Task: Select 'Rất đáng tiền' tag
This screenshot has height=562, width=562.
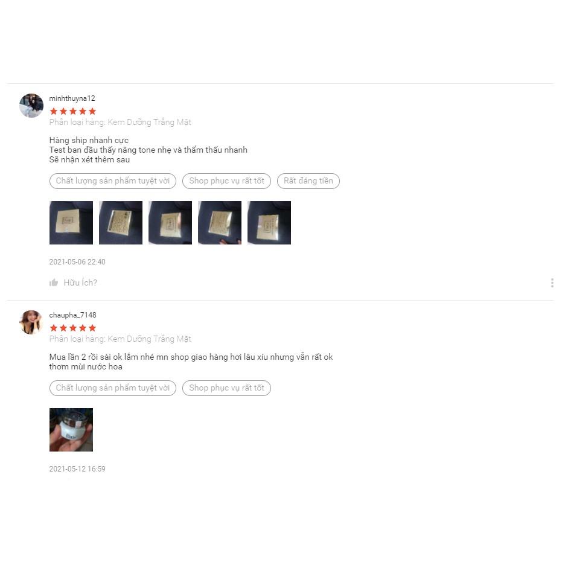Action: pos(308,181)
